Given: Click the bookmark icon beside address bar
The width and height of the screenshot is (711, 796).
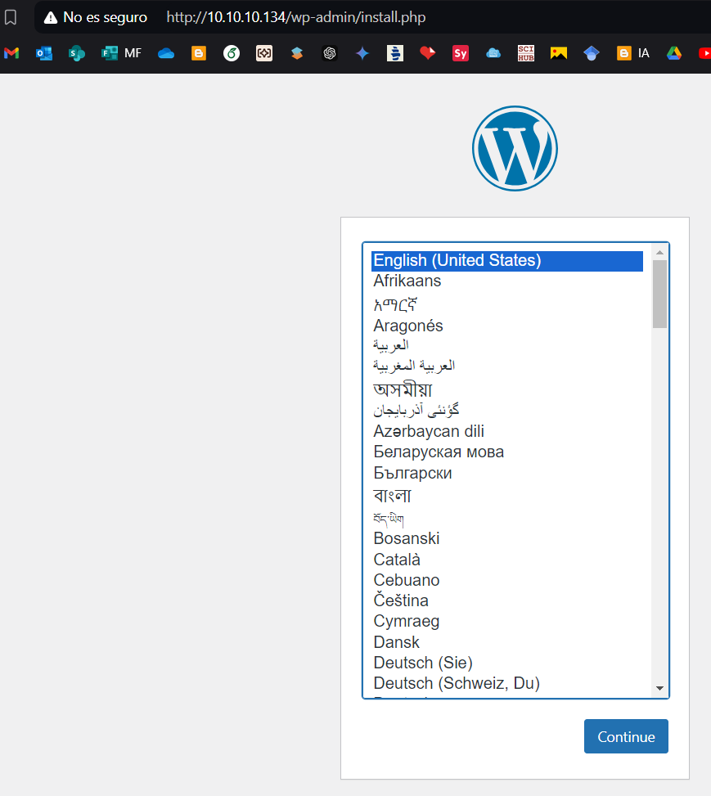Looking at the screenshot, I should point(11,17).
